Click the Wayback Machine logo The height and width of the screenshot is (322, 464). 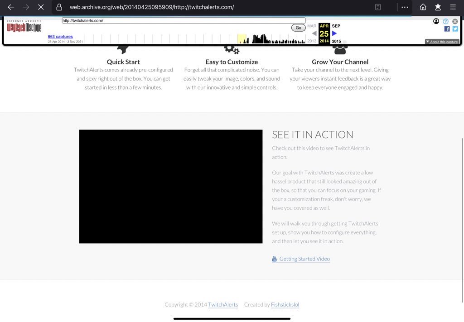click(x=24, y=26)
